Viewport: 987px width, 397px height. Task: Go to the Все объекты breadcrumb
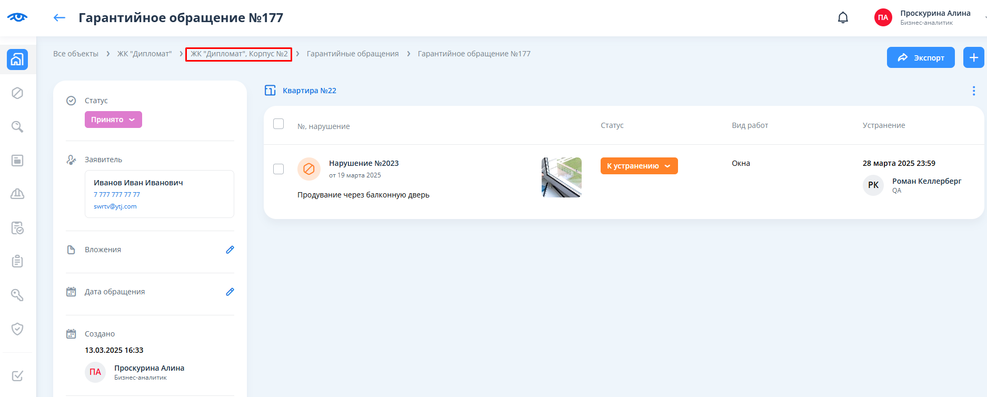76,54
